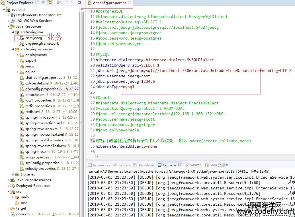Toggle Link with Editor in Project Explorer
The height and width of the screenshot is (217, 295).
[50, 3]
